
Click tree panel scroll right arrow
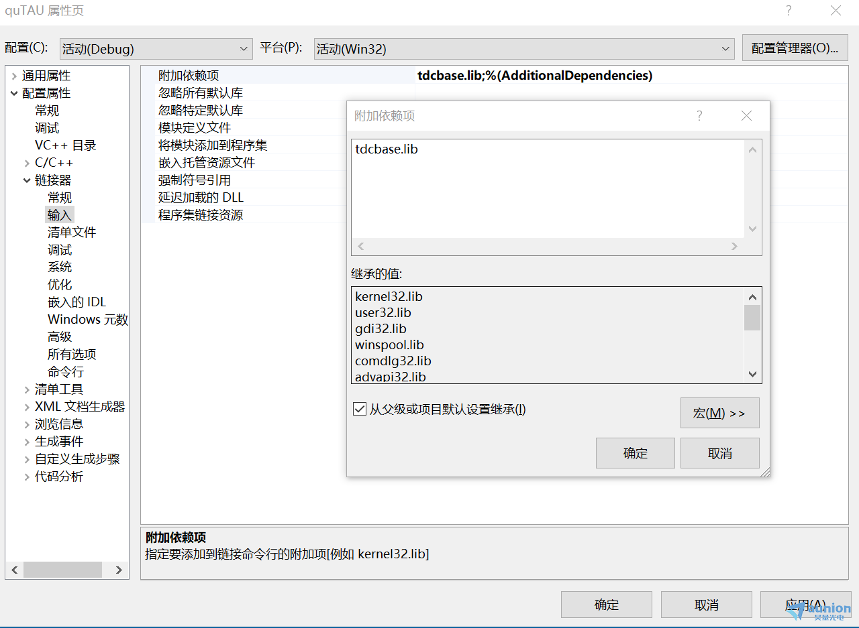(x=119, y=570)
